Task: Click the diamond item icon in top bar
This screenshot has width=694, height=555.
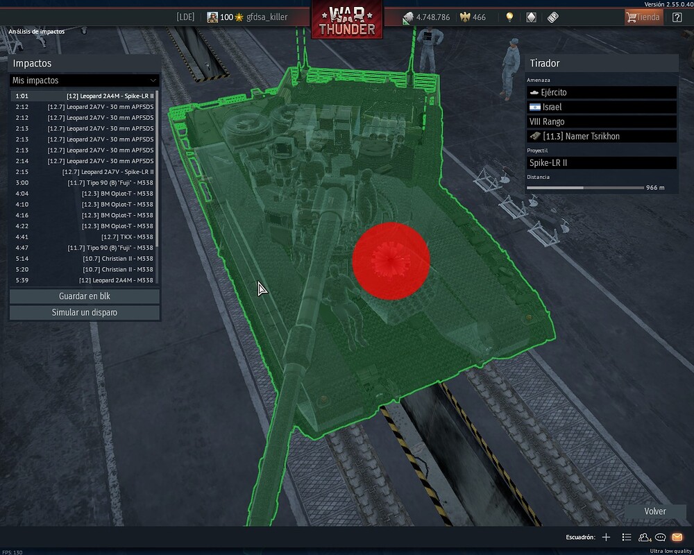Action: click(x=531, y=17)
